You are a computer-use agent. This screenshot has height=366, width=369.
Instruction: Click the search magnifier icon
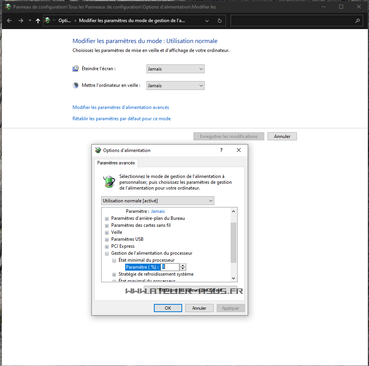coord(357,21)
